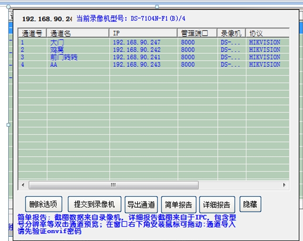The image size is (303, 241).
Task: Click the horizontal scrollbar thumb
Action: (114, 185)
